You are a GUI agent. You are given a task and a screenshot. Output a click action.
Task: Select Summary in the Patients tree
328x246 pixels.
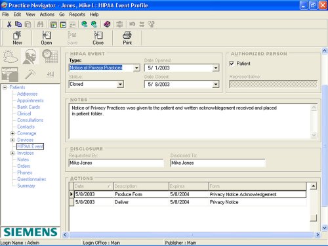pos(26,186)
